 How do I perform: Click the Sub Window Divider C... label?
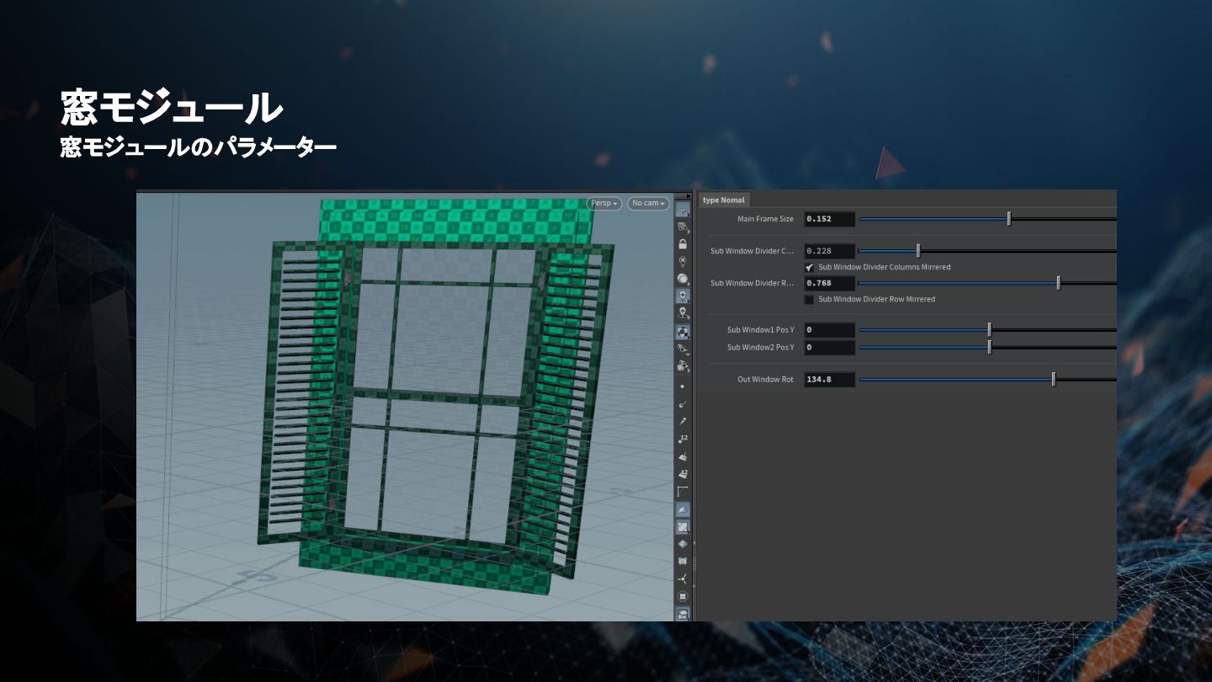pyautogui.click(x=752, y=251)
